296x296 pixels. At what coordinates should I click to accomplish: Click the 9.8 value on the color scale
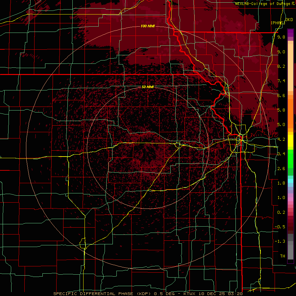point(281,37)
